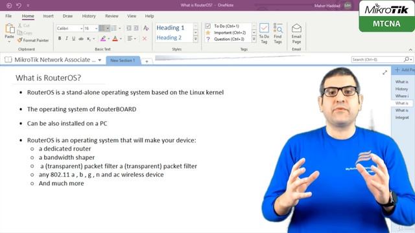Apply the text highlight color
Image resolution: width=415 pixels, height=233 pixels.
click(x=103, y=39)
